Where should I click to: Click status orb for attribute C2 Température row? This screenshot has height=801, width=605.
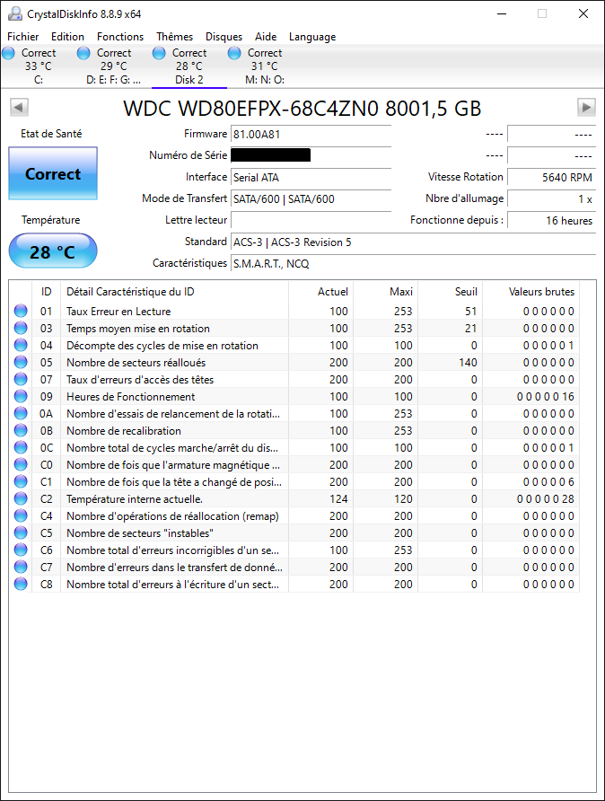21,498
